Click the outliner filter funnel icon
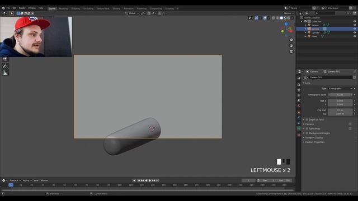 (348, 13)
